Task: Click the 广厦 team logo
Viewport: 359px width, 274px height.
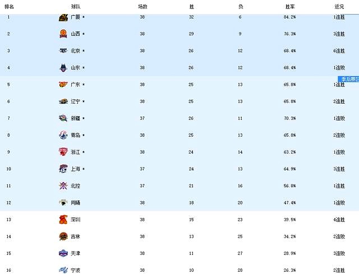Action: [63, 17]
